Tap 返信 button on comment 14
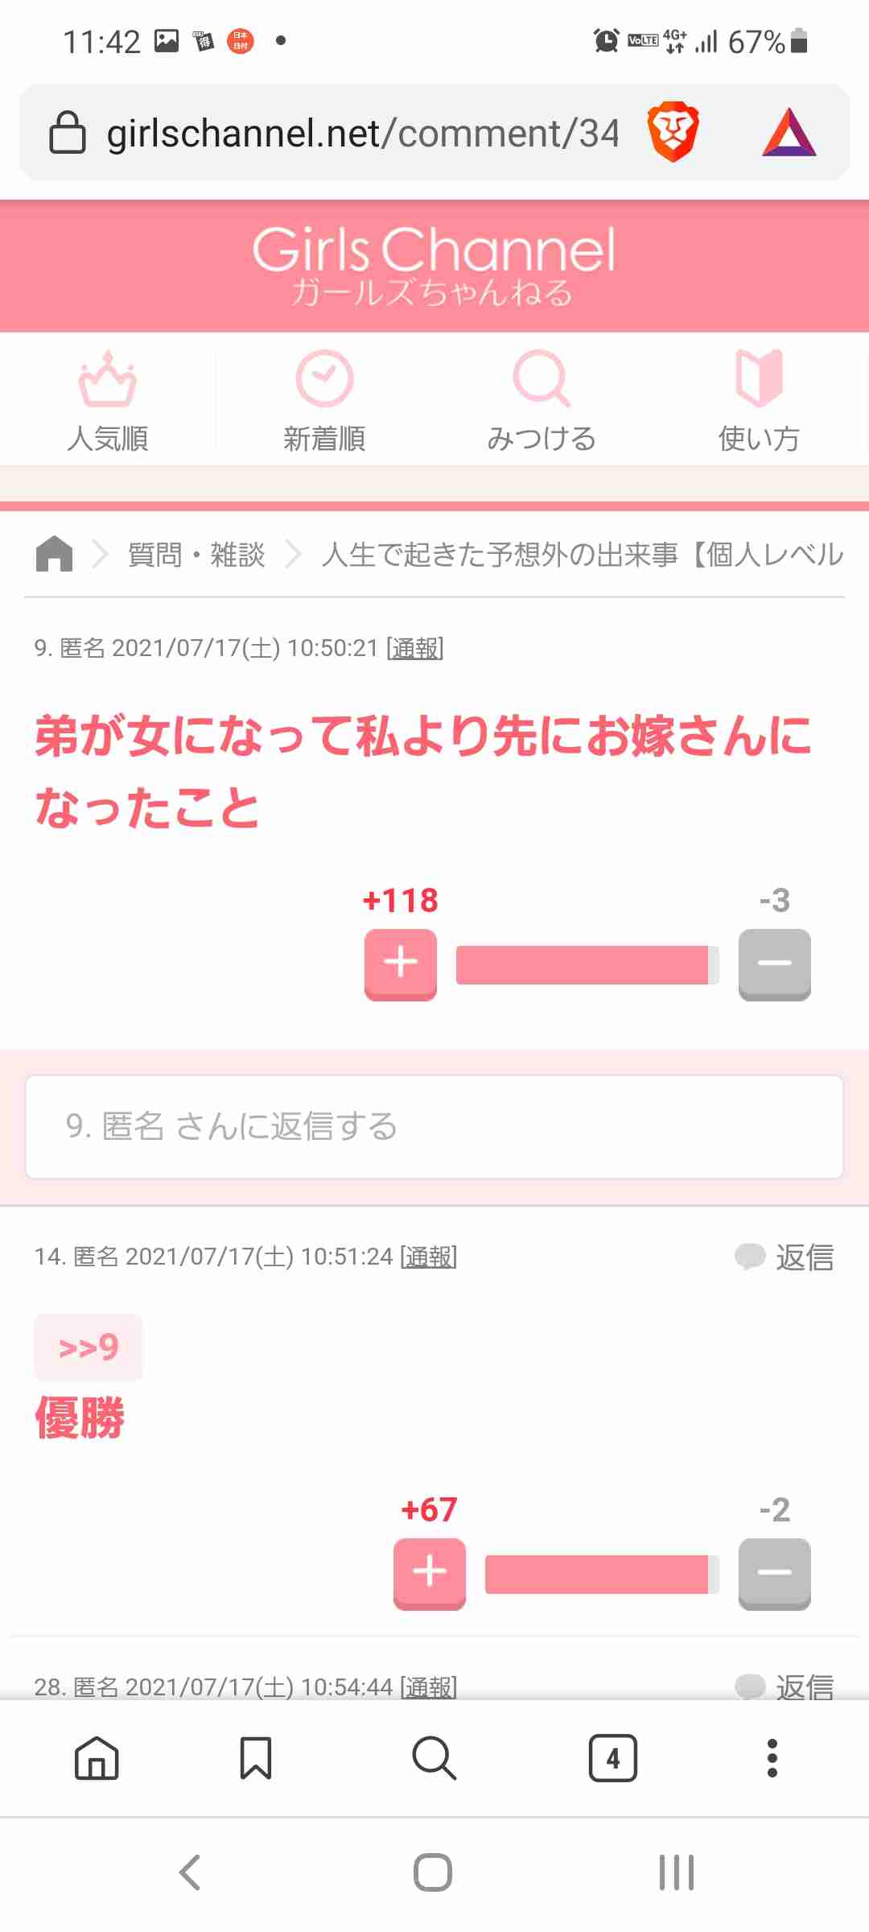Image resolution: width=869 pixels, height=1932 pixels. 785,1257
